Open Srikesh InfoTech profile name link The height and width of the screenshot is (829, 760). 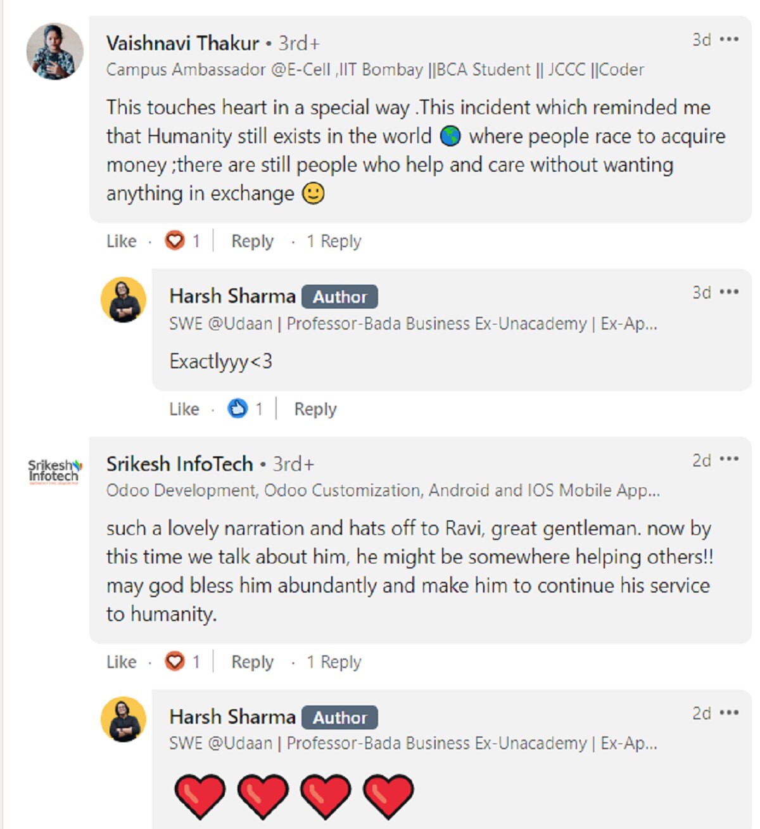pos(179,464)
